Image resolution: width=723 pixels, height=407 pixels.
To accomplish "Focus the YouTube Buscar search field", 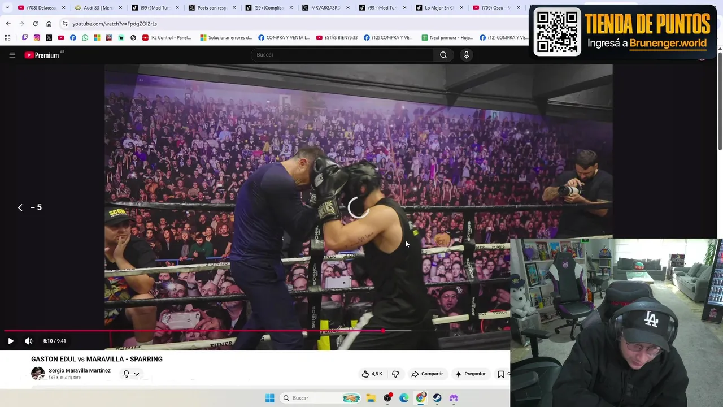I will pyautogui.click(x=342, y=55).
